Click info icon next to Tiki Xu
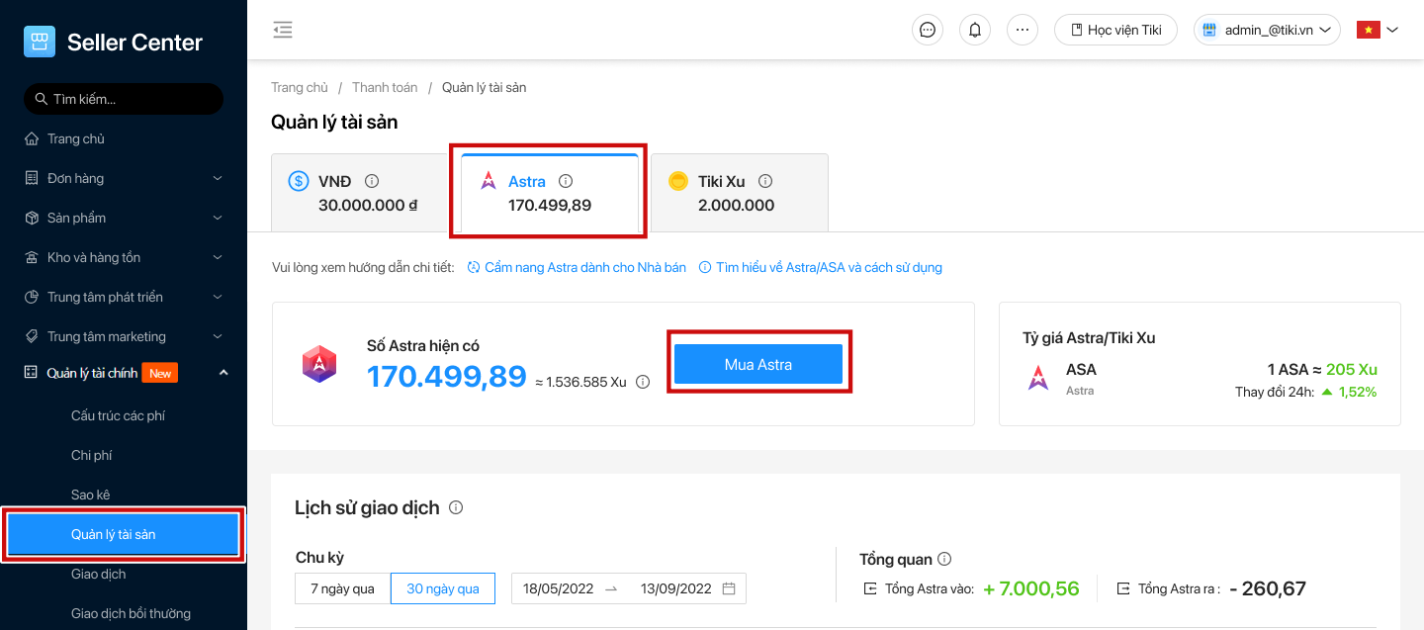This screenshot has height=630, width=1424. [x=765, y=181]
